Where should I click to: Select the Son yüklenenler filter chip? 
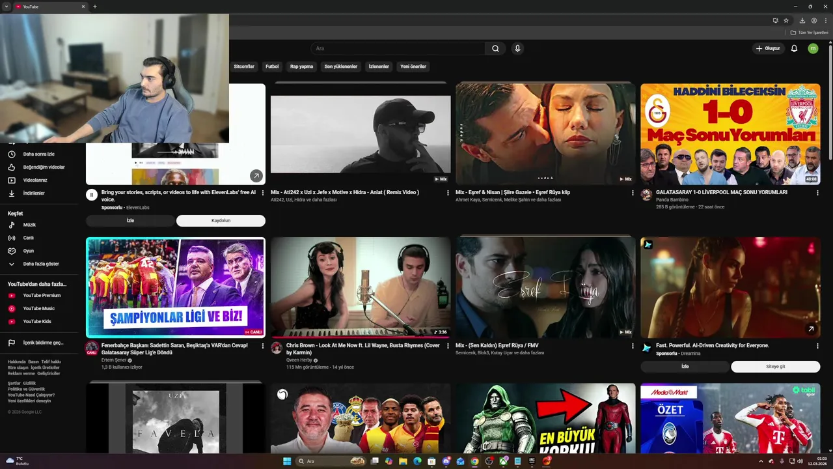click(341, 66)
